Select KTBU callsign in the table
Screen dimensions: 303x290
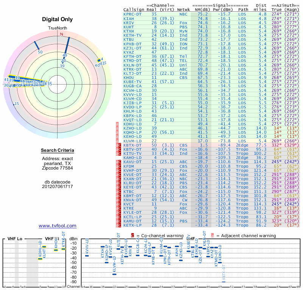[129, 40]
